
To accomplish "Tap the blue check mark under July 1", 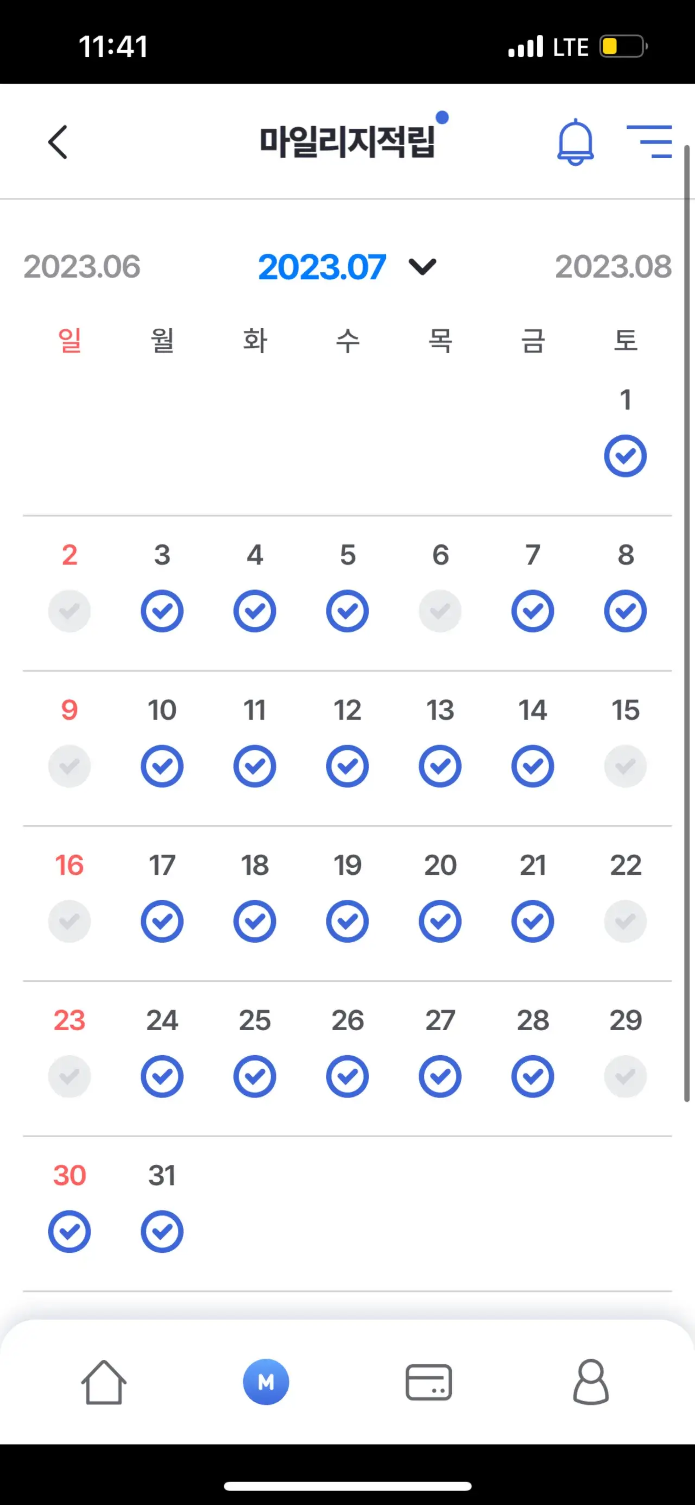I will tap(625, 456).
